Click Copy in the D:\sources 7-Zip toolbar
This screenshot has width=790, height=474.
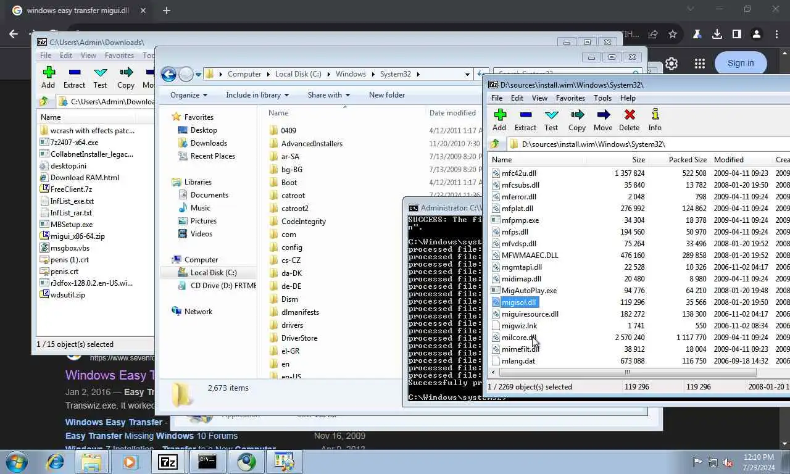(577, 120)
